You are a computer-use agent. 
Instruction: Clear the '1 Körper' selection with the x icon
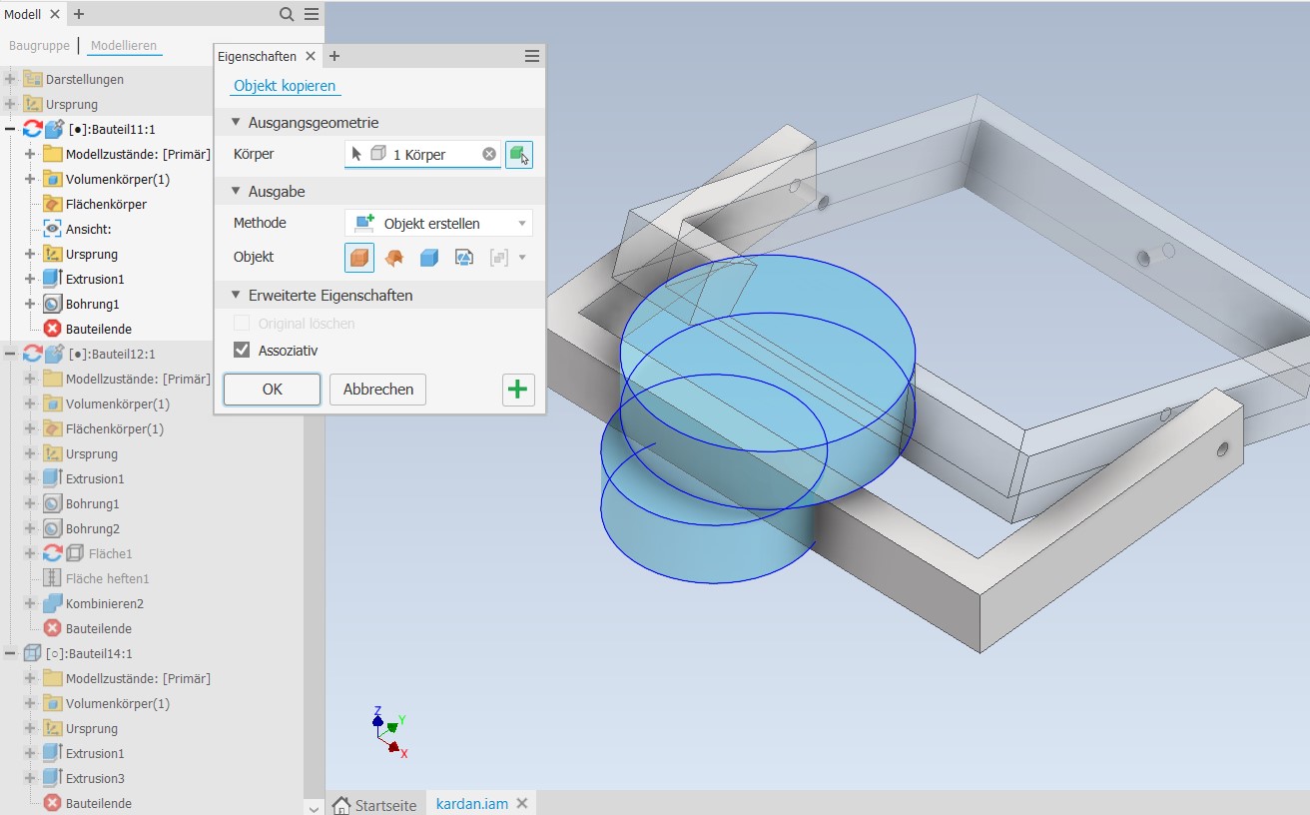(489, 154)
